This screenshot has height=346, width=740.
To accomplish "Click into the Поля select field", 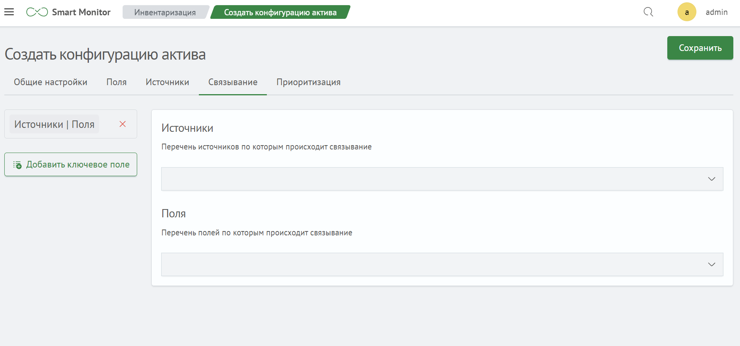I will pos(442,264).
